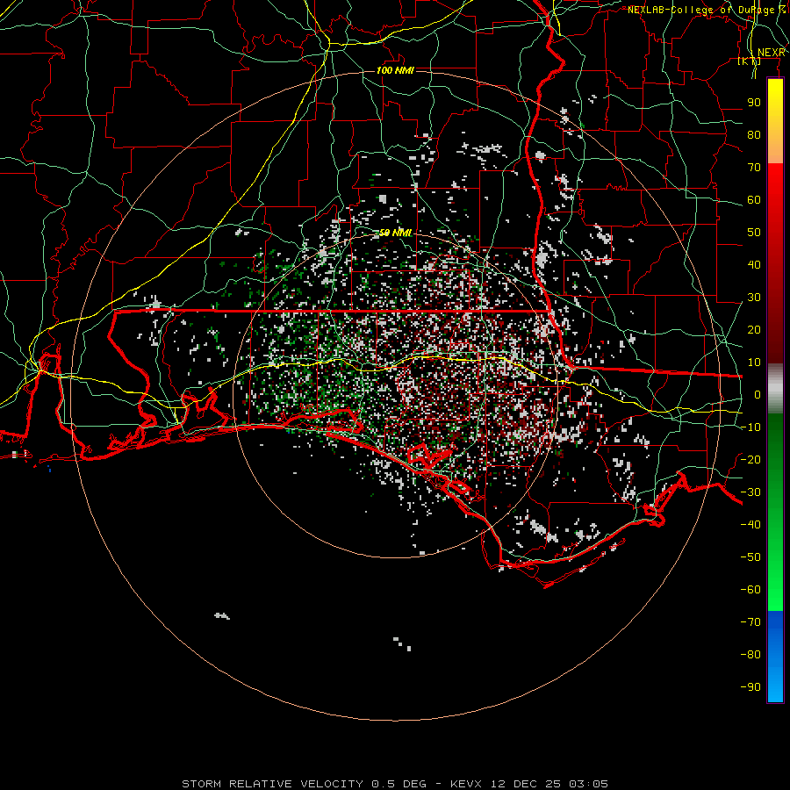Select the 70 value on velocity scale
Viewport: 790px width, 790px height.
point(754,168)
